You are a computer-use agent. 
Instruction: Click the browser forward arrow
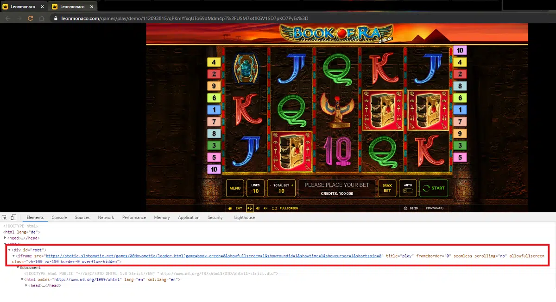coord(19,18)
